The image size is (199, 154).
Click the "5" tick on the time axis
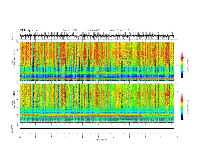(98, 137)
